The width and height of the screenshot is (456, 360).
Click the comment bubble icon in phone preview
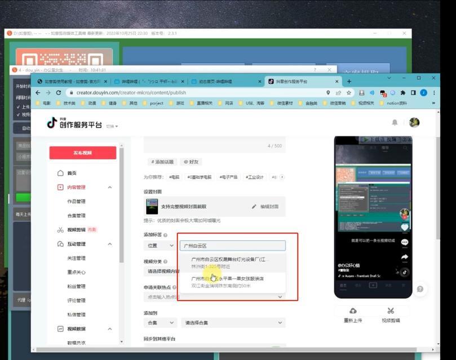[x=405, y=242]
